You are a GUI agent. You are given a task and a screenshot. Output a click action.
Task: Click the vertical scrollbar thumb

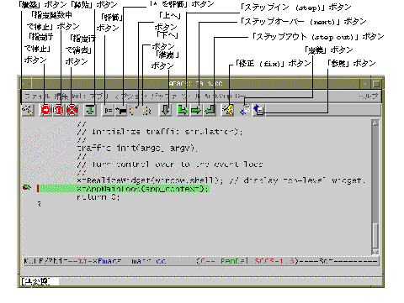(x=375, y=236)
